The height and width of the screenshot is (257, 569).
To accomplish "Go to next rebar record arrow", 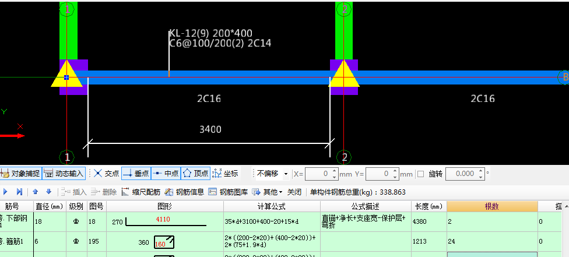I will 5,192.
